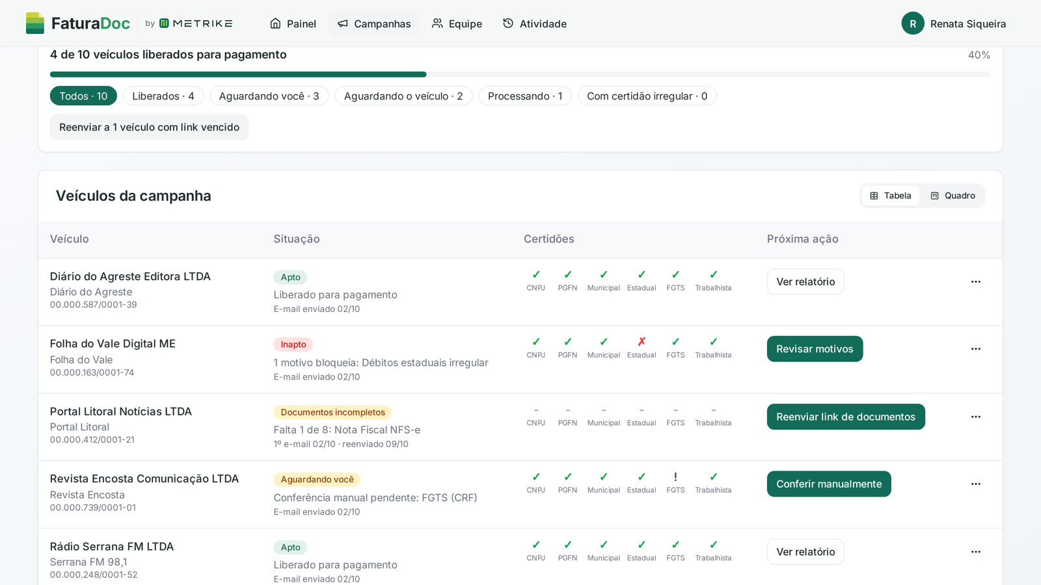Screen dimensions: 1041x585
Task: Filter by Com certidão irregular · 0
Action: click(x=647, y=96)
